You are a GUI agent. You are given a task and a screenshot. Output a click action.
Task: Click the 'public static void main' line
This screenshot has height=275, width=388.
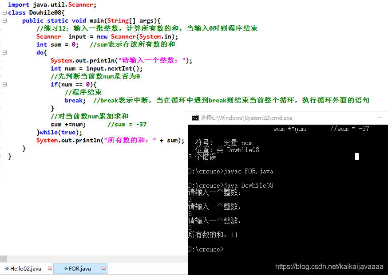[91, 20]
